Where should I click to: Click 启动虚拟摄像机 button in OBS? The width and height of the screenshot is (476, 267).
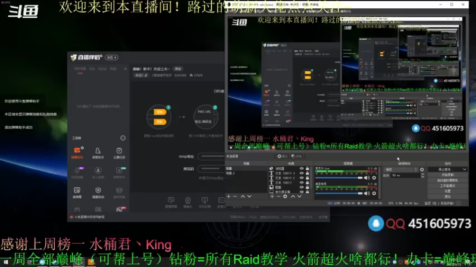point(447,180)
